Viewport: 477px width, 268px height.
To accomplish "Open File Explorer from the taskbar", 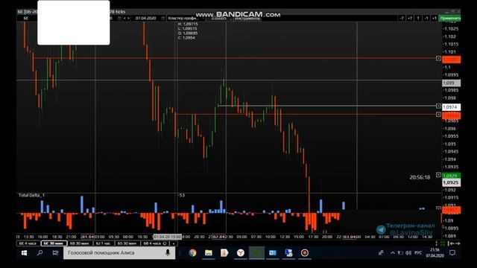I will tap(209, 253).
